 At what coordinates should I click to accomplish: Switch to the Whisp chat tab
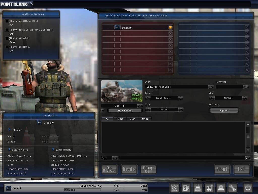[x=145, y=119]
